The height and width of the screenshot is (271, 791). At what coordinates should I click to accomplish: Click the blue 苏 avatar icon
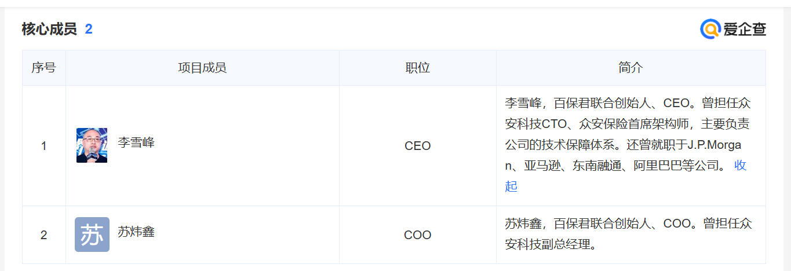click(92, 235)
